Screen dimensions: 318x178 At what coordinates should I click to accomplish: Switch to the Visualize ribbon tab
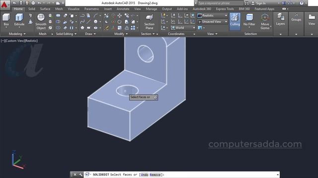(x=74, y=9)
